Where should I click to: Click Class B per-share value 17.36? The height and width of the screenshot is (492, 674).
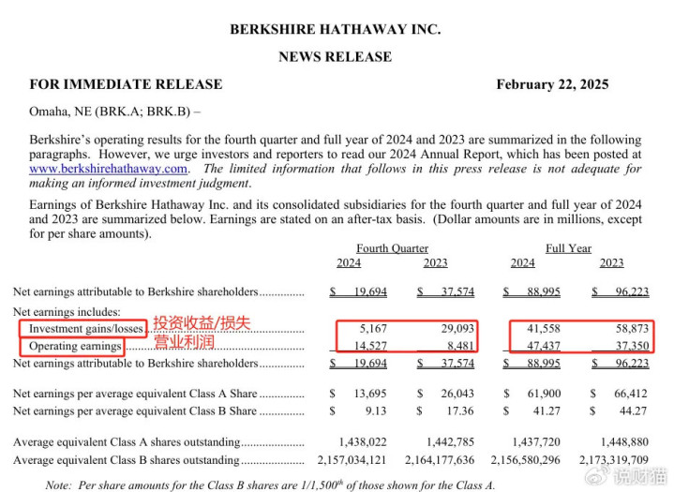(460, 411)
